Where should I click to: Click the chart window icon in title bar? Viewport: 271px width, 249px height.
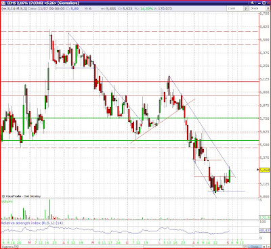3,3
